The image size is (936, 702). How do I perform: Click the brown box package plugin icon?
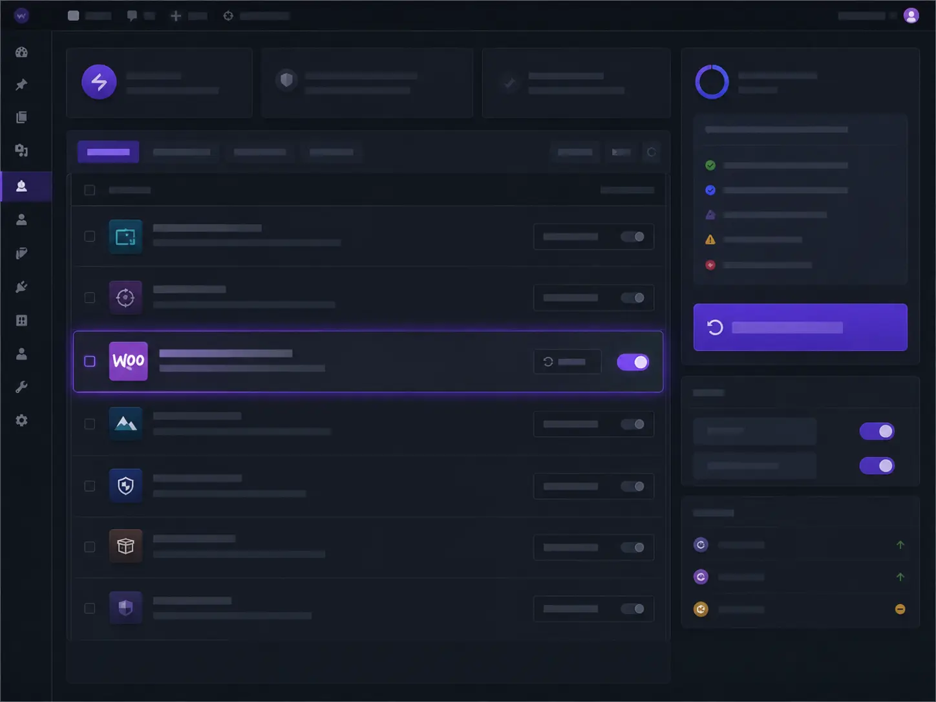[x=125, y=546]
